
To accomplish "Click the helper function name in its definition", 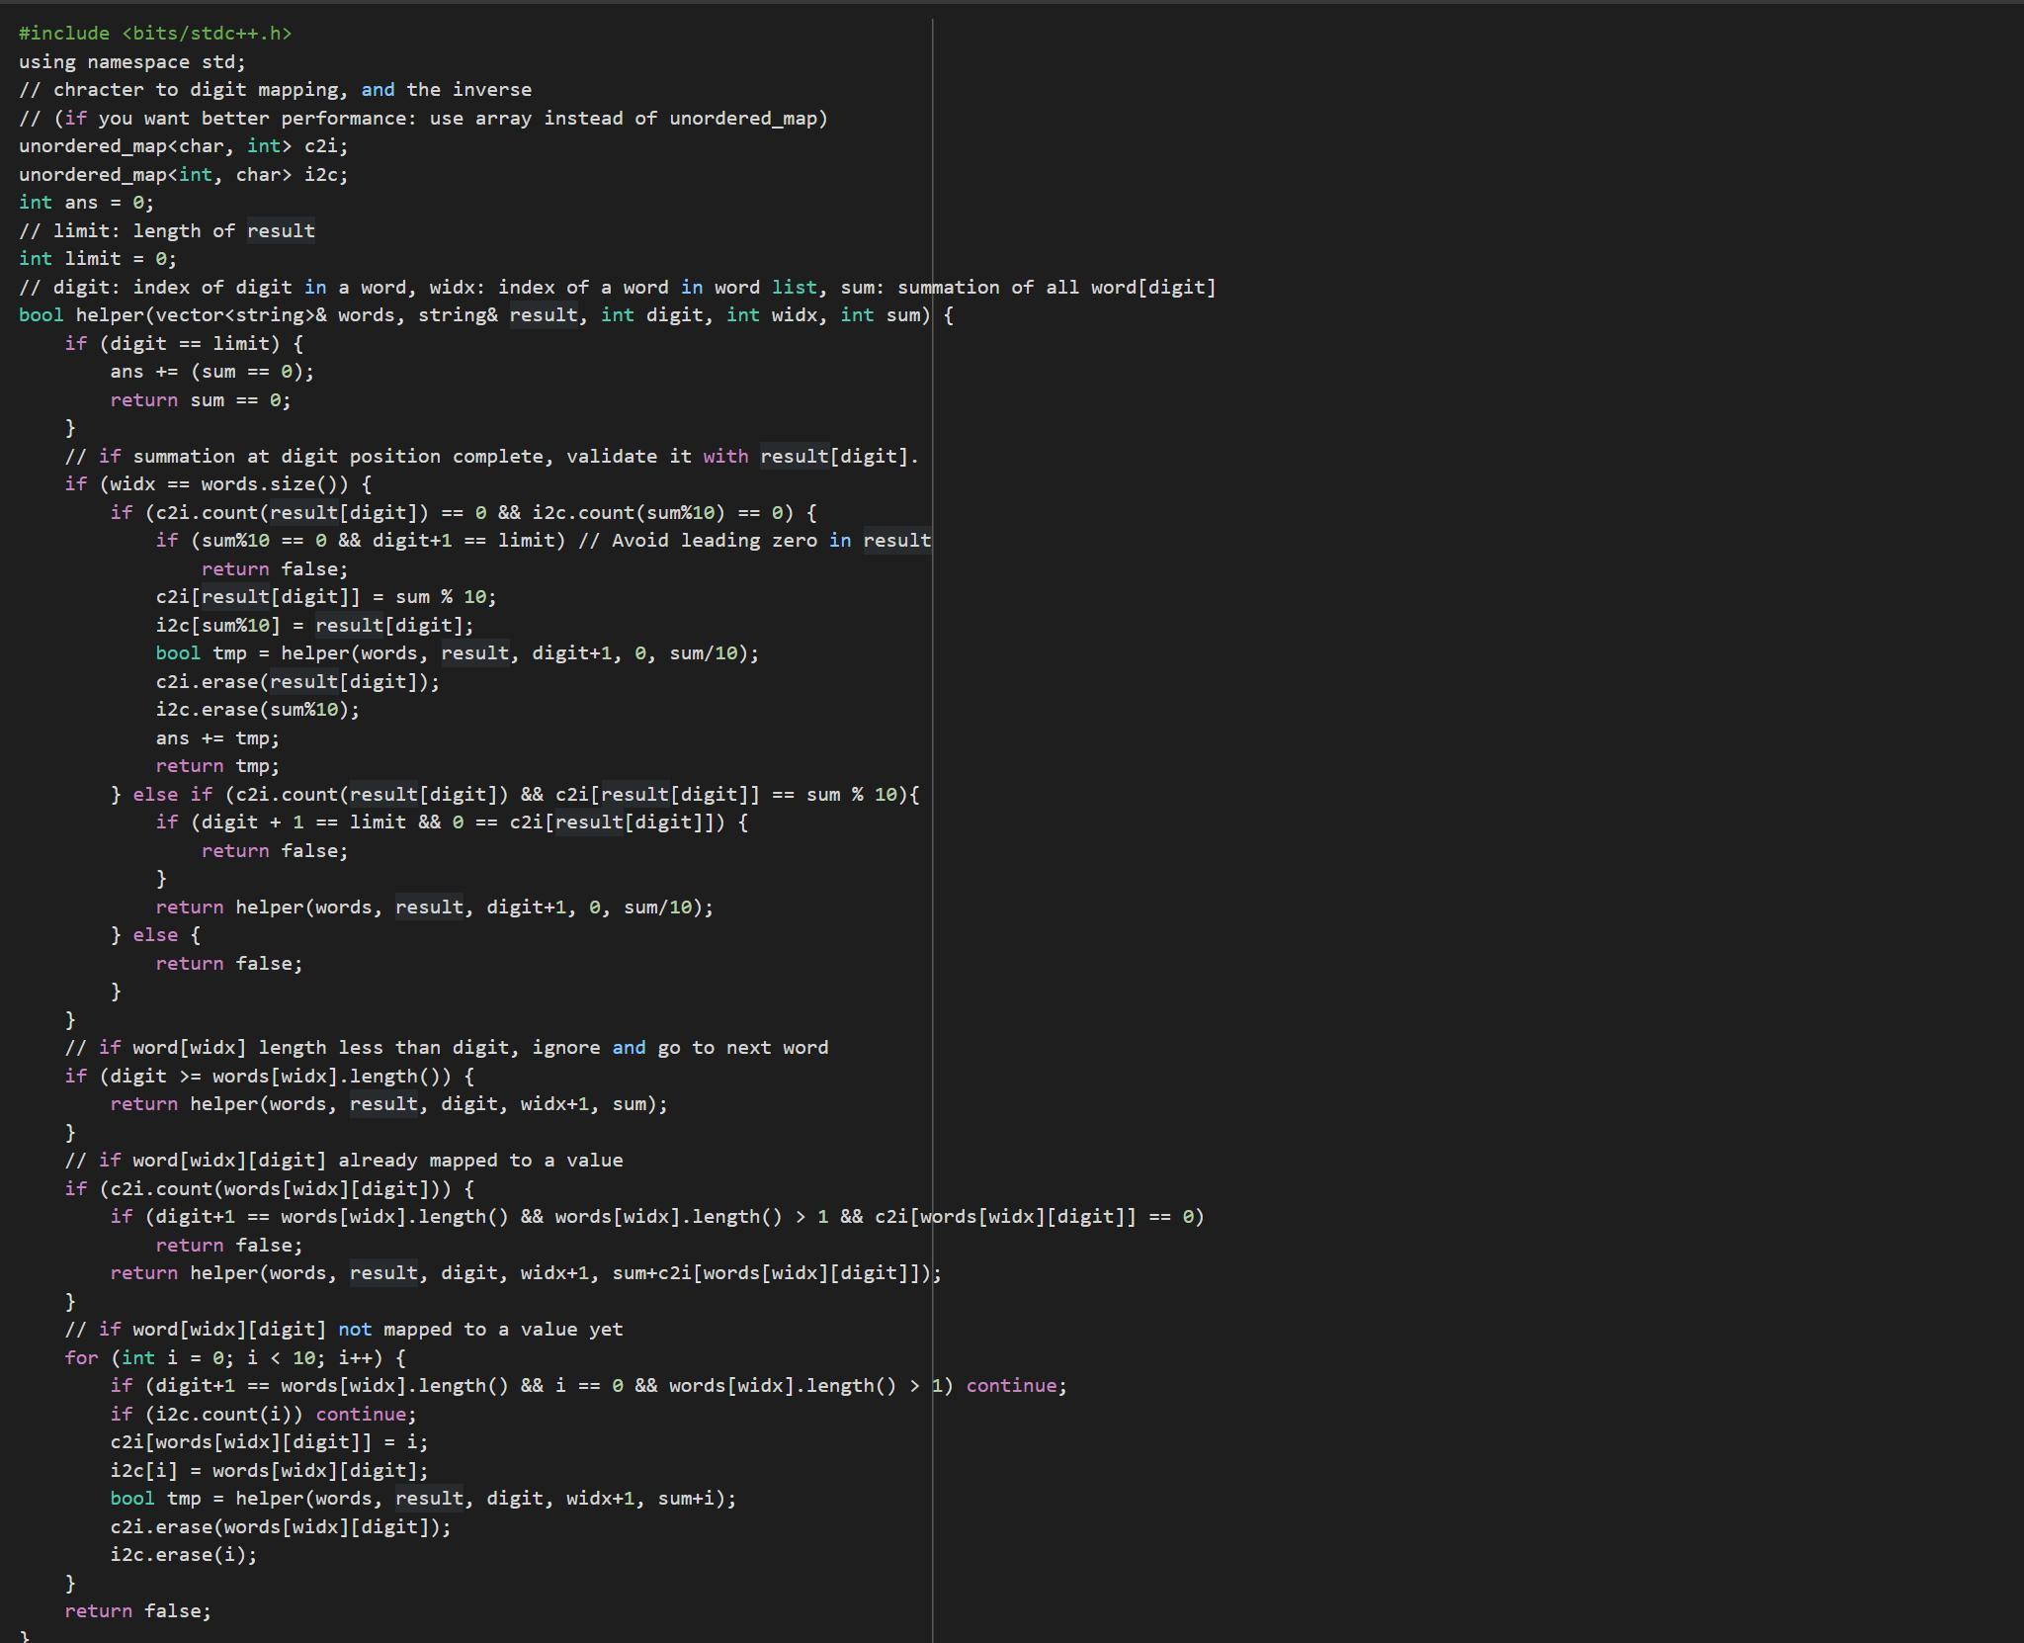I will coord(109,315).
